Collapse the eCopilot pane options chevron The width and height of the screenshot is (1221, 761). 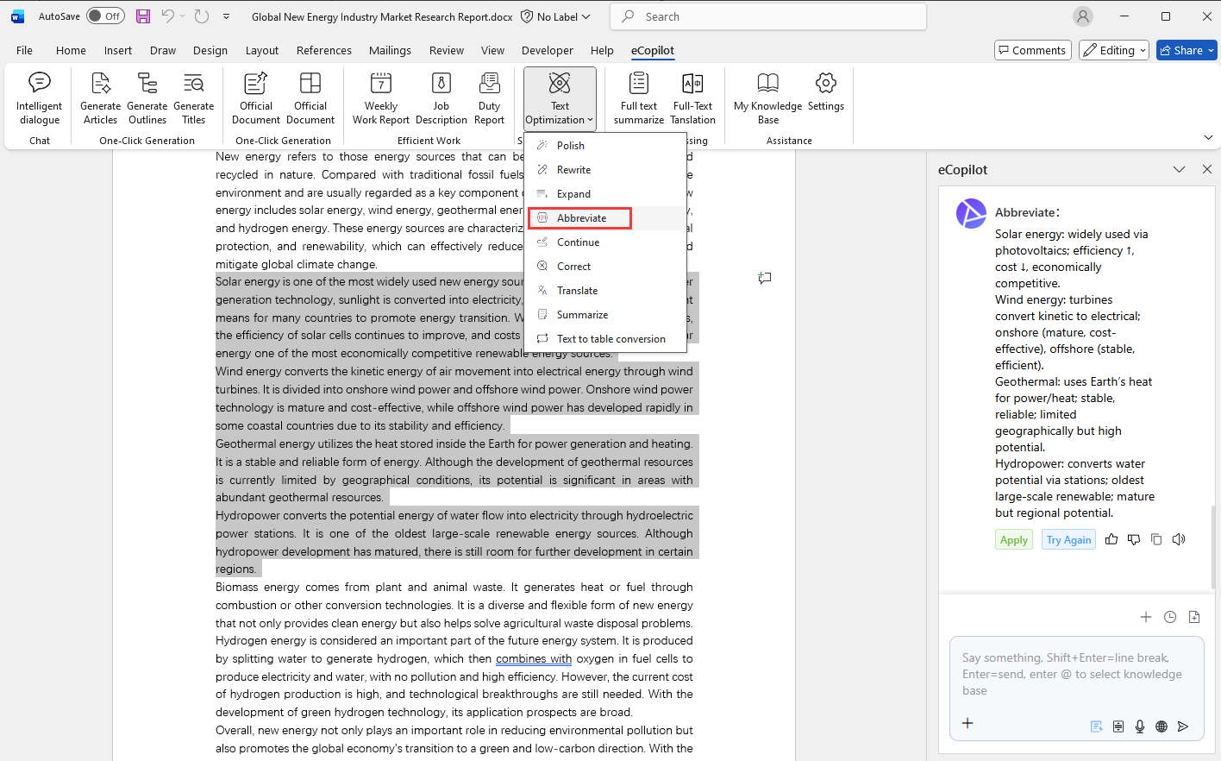[x=1179, y=170]
